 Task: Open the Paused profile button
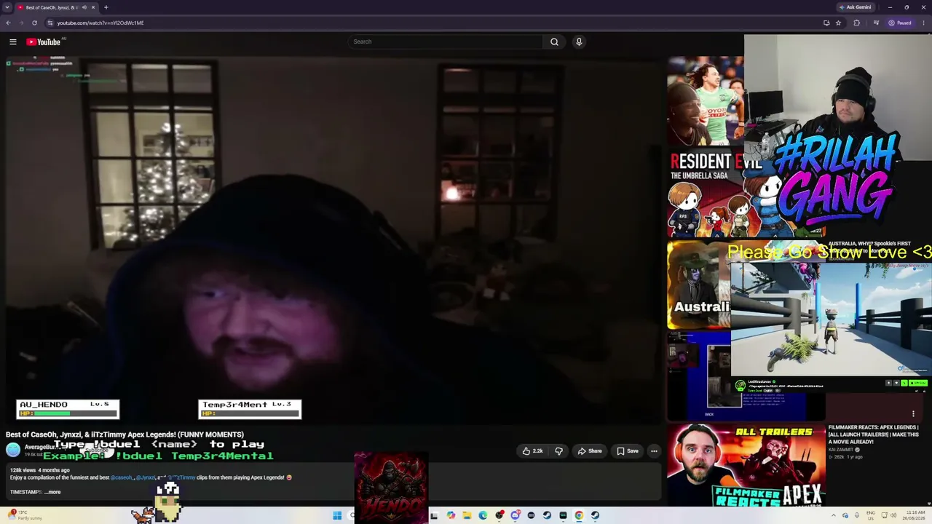pos(900,23)
